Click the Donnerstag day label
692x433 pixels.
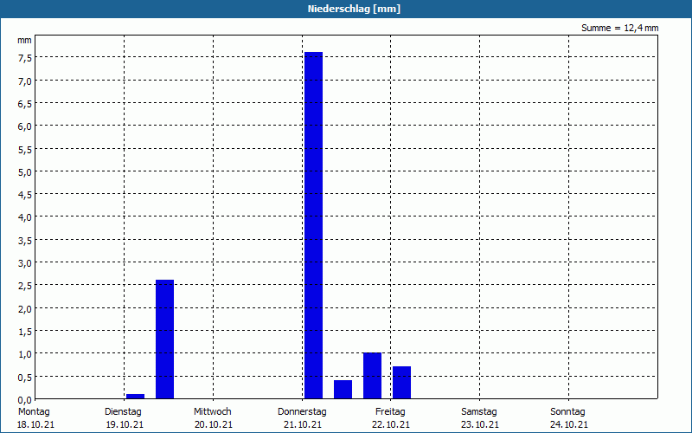[x=302, y=412]
